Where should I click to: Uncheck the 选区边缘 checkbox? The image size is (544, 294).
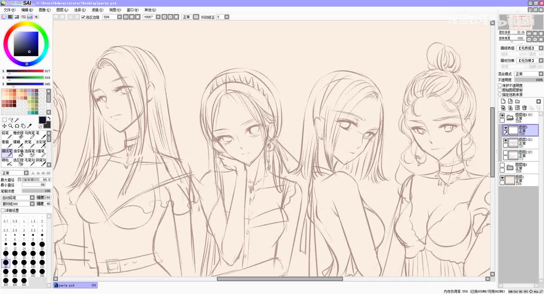click(x=83, y=17)
